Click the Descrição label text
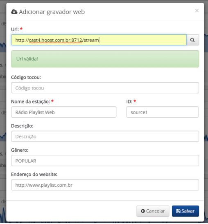208x224 pixels. [x=22, y=126]
